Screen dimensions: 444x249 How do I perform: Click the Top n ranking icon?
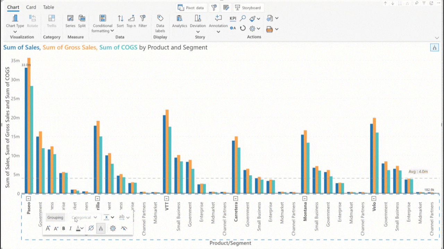pyautogui.click(x=131, y=18)
